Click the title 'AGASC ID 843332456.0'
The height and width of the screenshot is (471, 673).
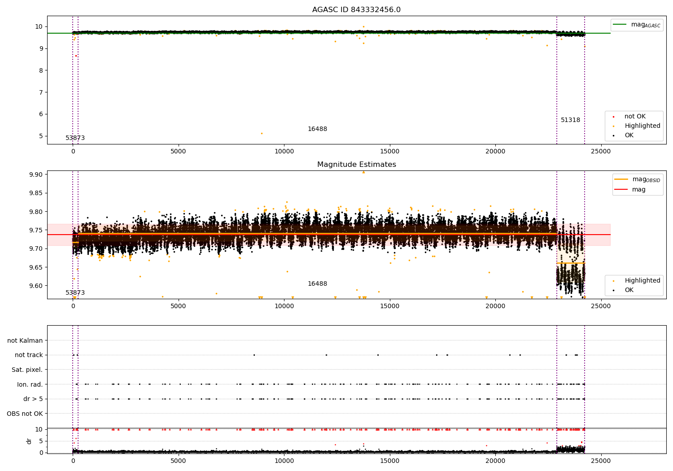click(356, 10)
